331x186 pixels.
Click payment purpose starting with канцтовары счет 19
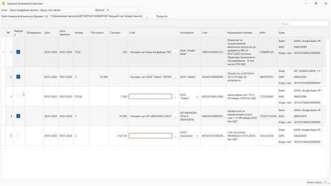(x=242, y=97)
